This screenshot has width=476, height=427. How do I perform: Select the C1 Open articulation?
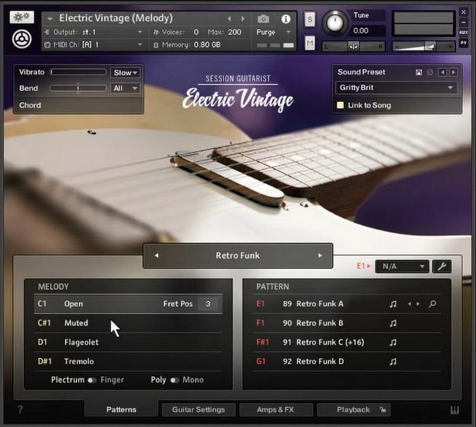point(128,304)
